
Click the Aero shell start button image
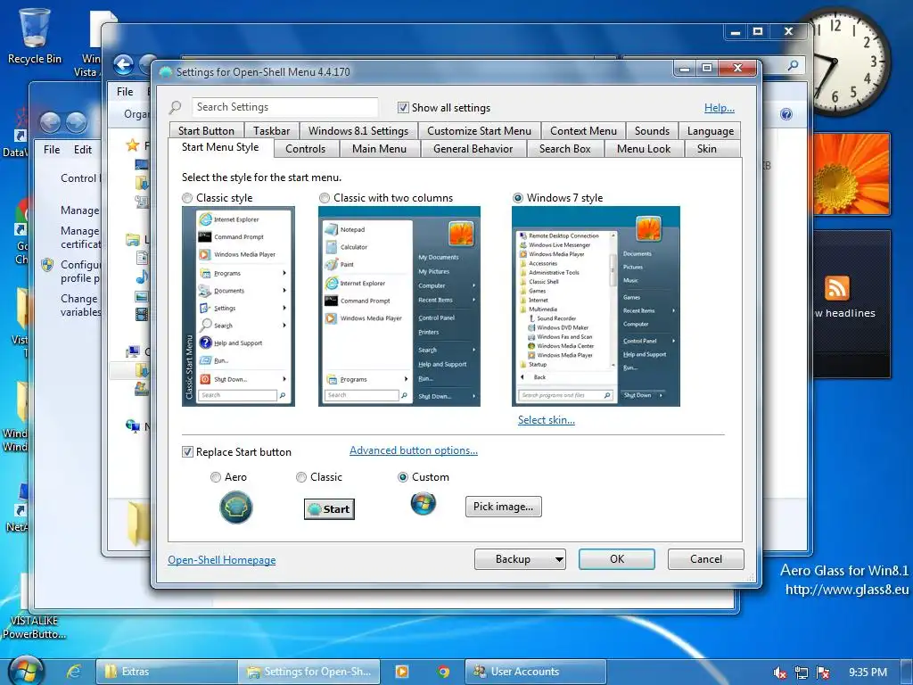(x=235, y=507)
